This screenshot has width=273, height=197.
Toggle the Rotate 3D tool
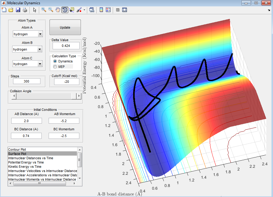(x=65, y=10)
